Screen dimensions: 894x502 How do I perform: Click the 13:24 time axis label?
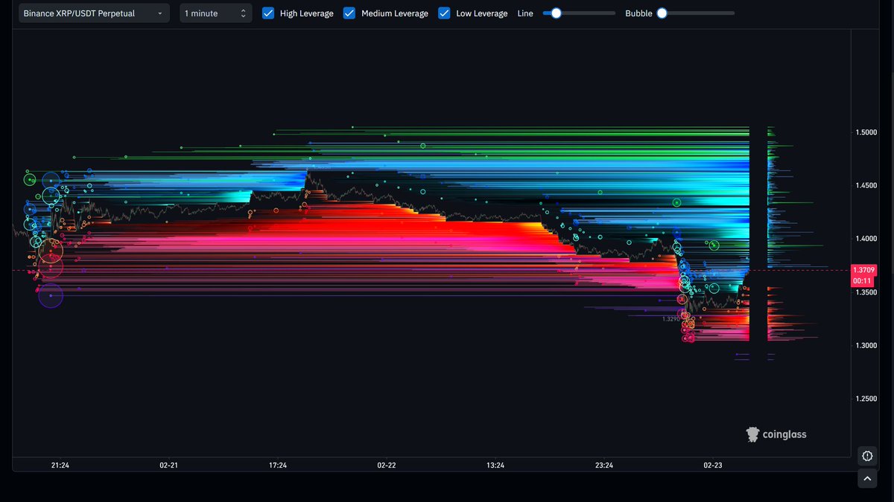click(495, 466)
